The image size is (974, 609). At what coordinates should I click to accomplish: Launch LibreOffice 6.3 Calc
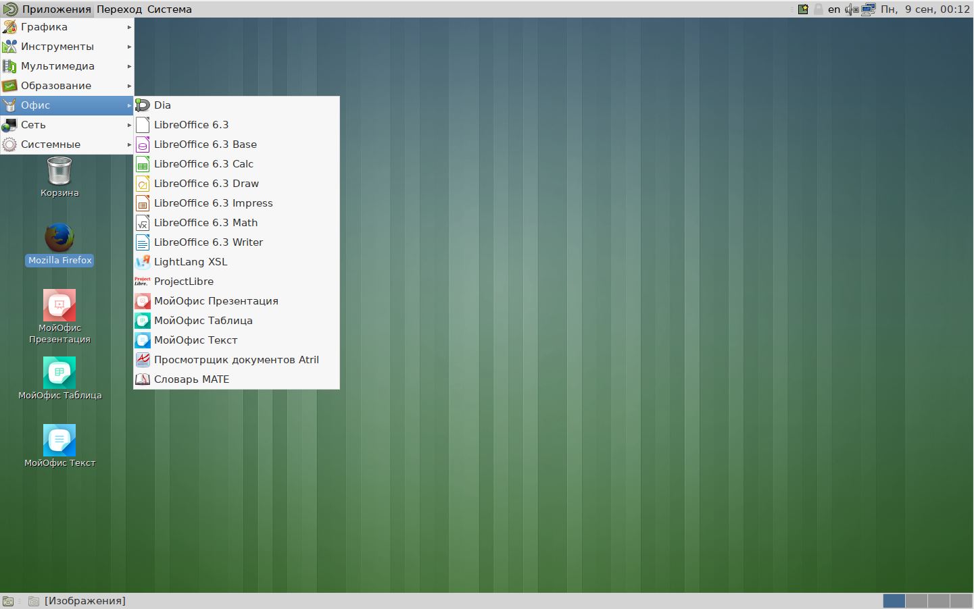pyautogui.click(x=237, y=164)
